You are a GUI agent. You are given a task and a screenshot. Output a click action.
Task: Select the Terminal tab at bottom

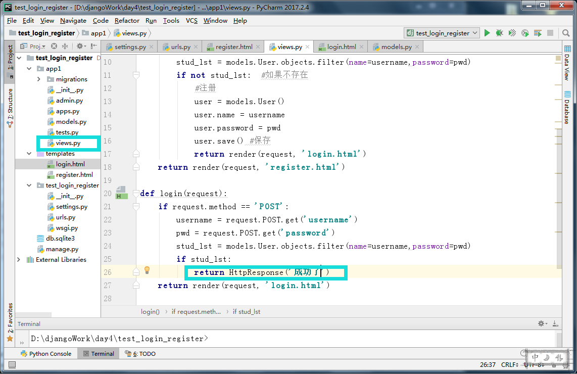click(99, 354)
